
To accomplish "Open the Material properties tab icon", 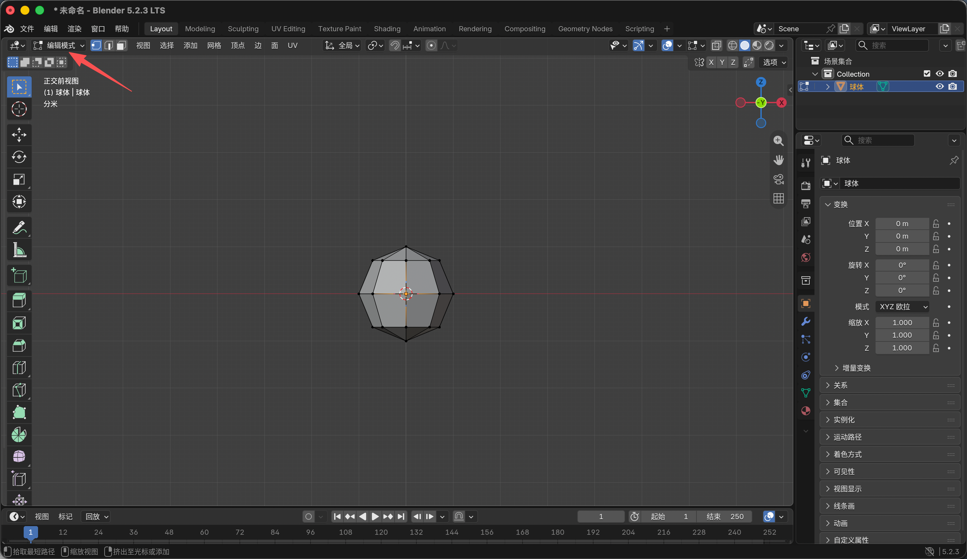I will click(x=806, y=410).
